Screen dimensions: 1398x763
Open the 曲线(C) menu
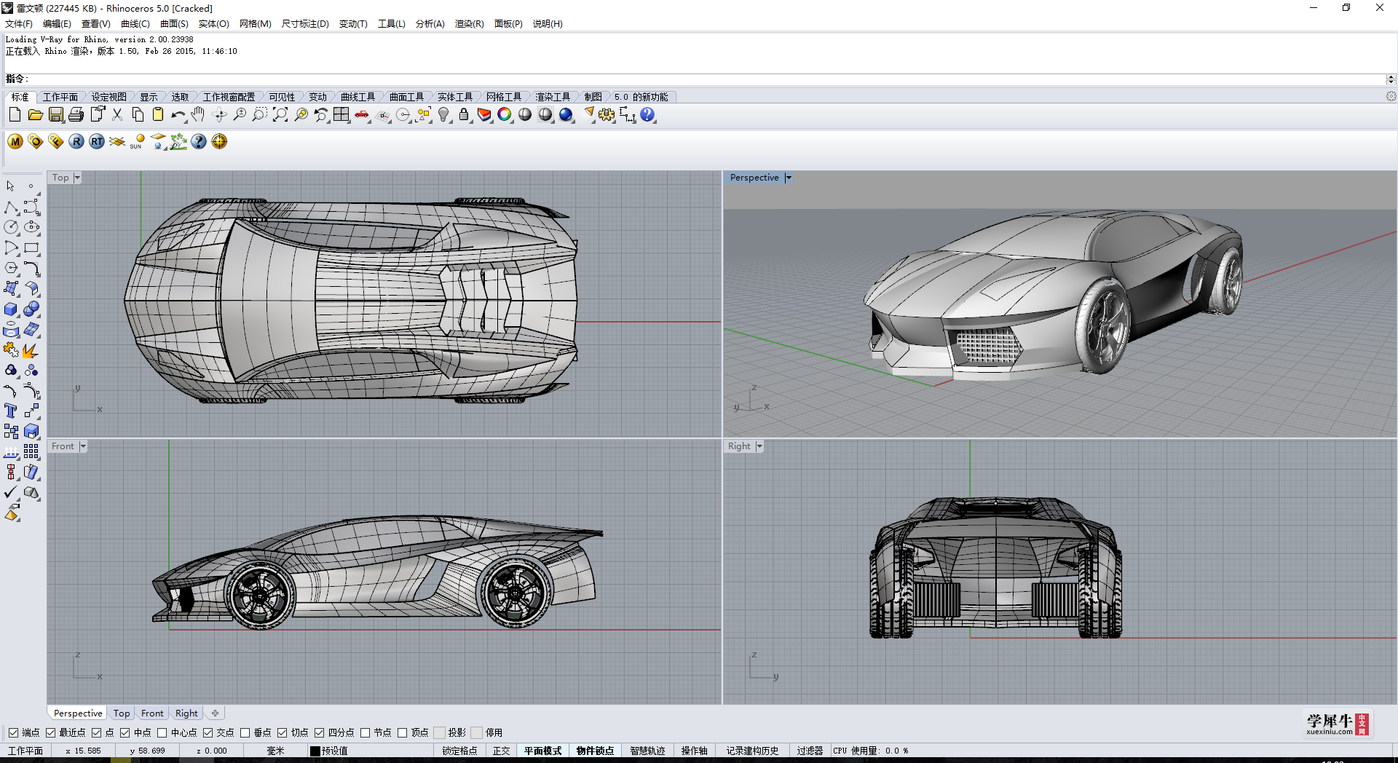135,24
